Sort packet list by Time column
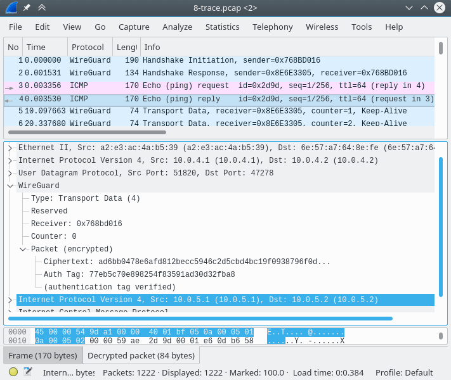This screenshot has width=451, height=380. coord(36,47)
